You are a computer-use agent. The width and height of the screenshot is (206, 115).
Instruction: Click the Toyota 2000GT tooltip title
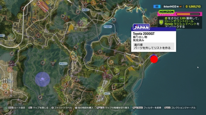tap(144, 34)
